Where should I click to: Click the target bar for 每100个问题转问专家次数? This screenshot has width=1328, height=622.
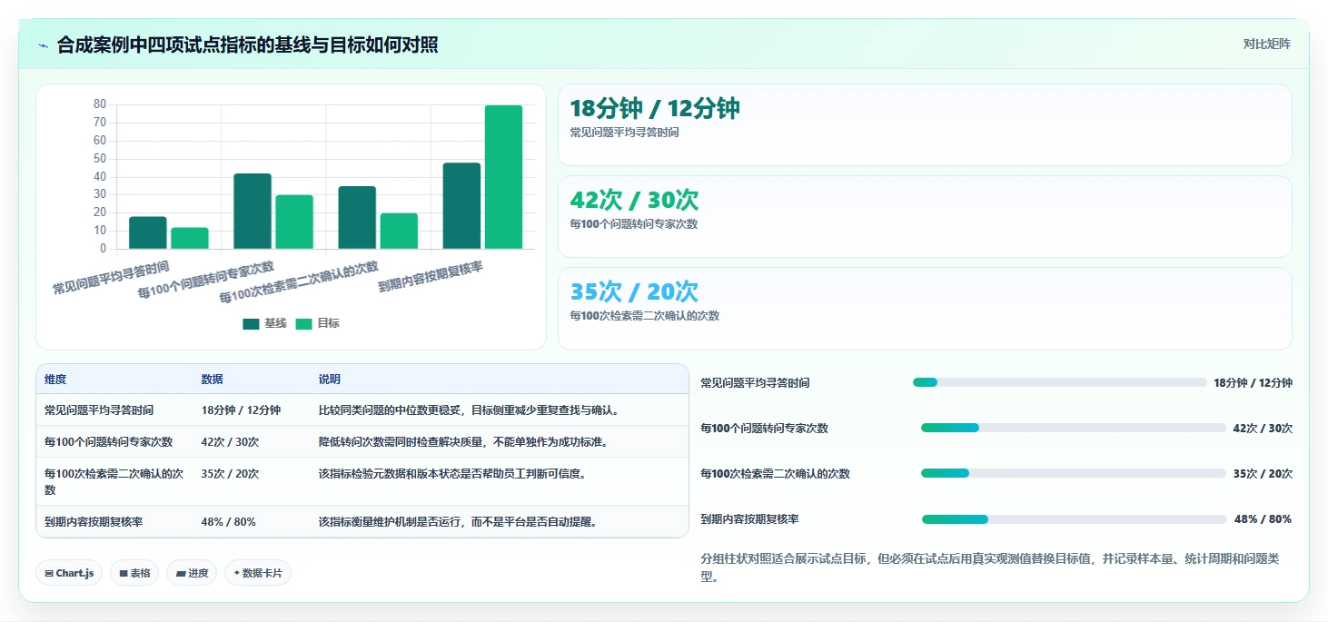pyautogui.click(x=294, y=222)
